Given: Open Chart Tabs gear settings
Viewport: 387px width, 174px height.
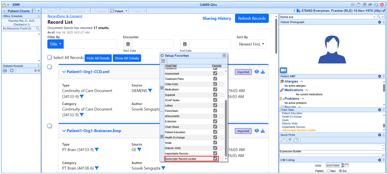Looking at the screenshot, I should click(379, 110).
